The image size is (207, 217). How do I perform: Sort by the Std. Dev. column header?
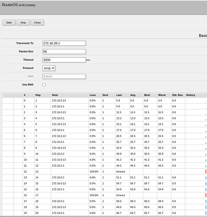pos(178,95)
